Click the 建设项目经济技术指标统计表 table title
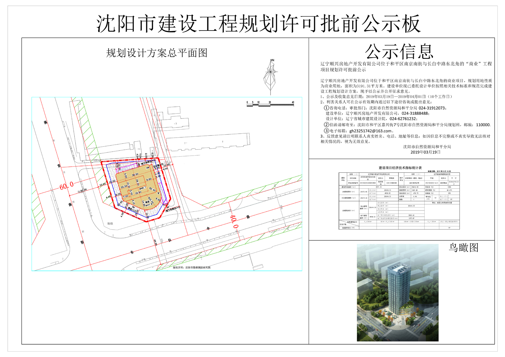Screen dimensions: 505x357 [400, 168]
